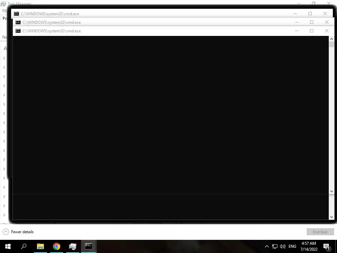Click inside the front cmd console area
The width and height of the screenshot is (337, 253).
(171, 115)
